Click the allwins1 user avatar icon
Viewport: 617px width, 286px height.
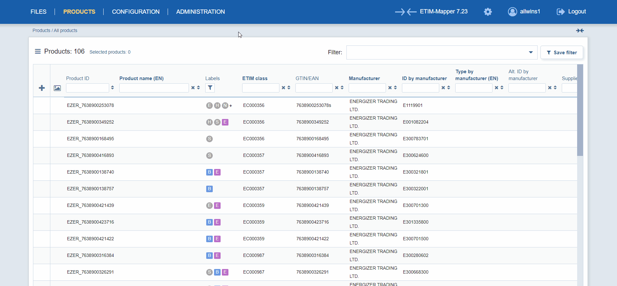[x=512, y=12]
